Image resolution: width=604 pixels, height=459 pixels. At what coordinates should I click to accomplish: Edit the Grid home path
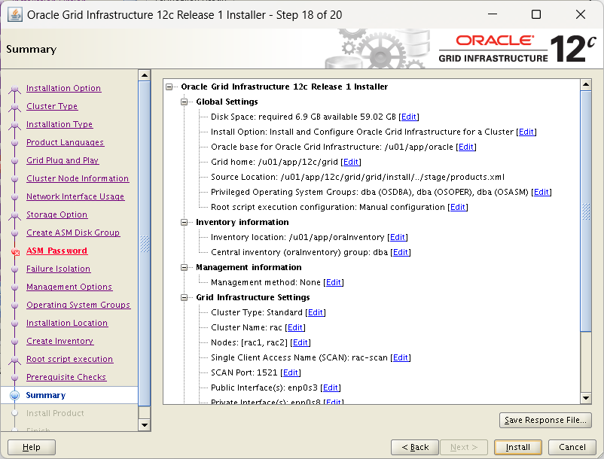(x=350, y=162)
